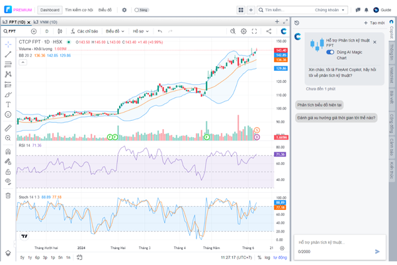Close the FPT (1D) tab
The image size is (397, 265).
pos(29,23)
